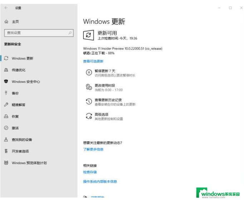Click the Windows 安全中心 shield icon
Image resolution: width=244 pixels, height=200 pixels.
point(6,82)
